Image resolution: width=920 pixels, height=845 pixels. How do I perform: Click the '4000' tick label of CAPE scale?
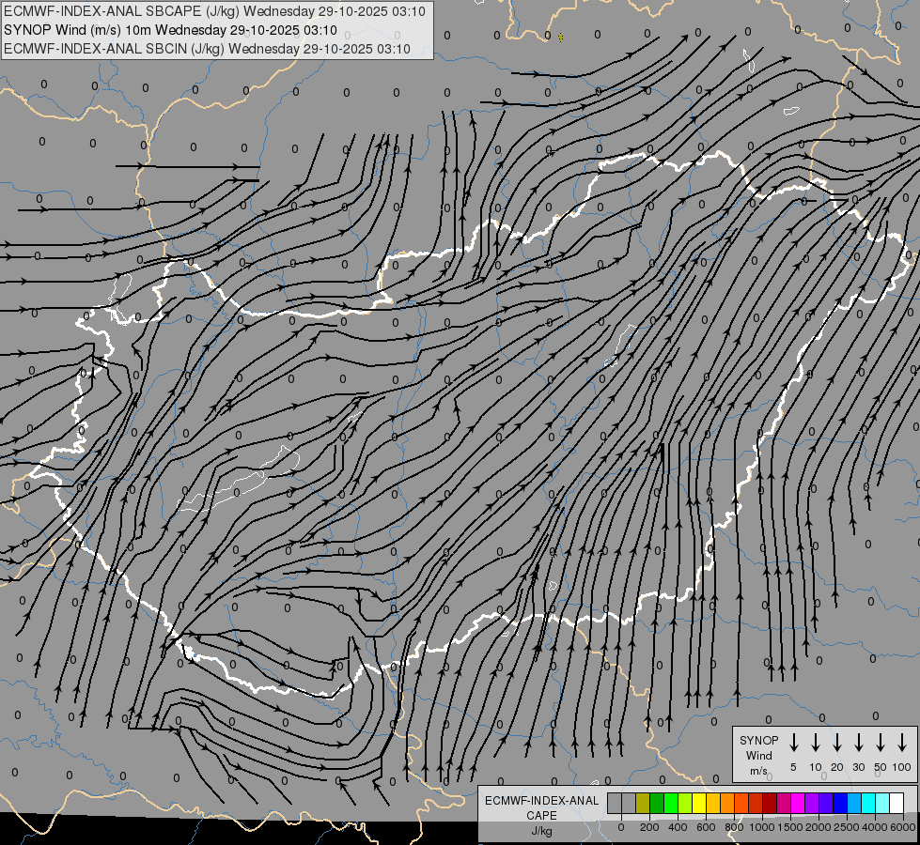click(875, 827)
